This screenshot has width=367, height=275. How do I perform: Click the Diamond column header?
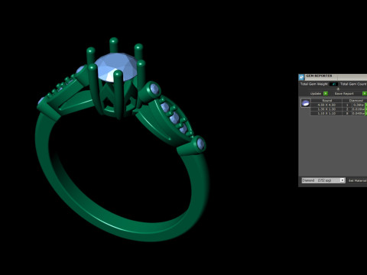[355, 101]
